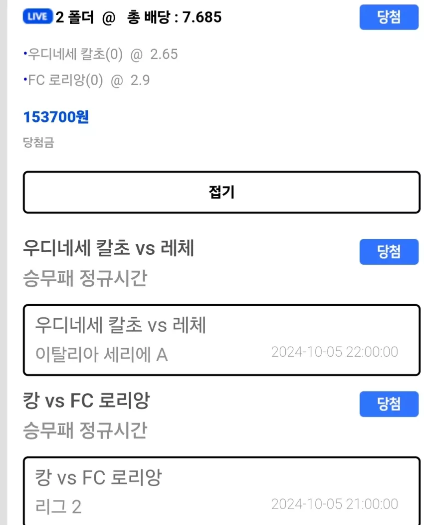Click the top 당첨 status button
The image size is (424, 525).
389,17
